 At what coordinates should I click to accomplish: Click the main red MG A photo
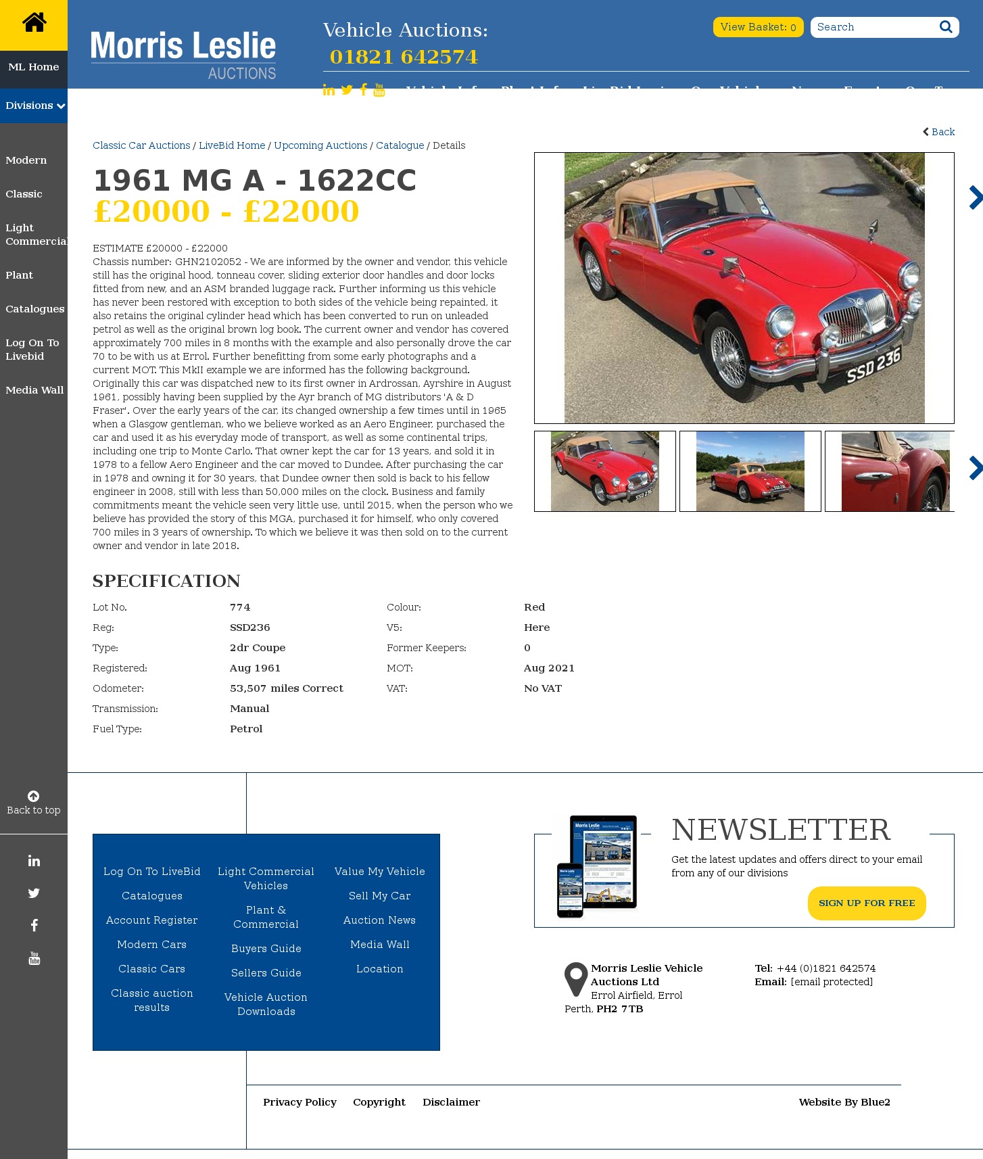[x=744, y=288]
